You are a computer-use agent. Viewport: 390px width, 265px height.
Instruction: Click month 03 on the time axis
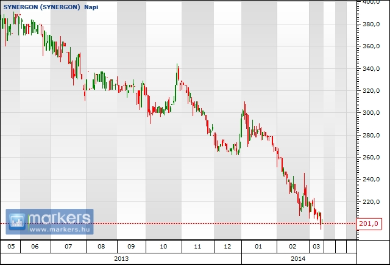tap(316, 247)
